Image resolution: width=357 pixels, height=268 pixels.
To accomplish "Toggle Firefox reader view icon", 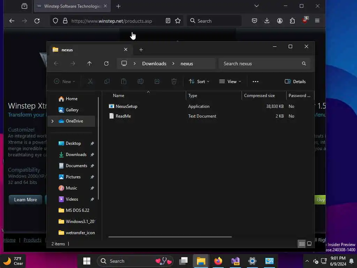I will tap(168, 21).
